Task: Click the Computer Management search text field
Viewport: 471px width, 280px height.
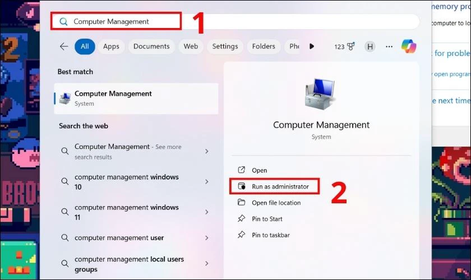Action: (236, 21)
